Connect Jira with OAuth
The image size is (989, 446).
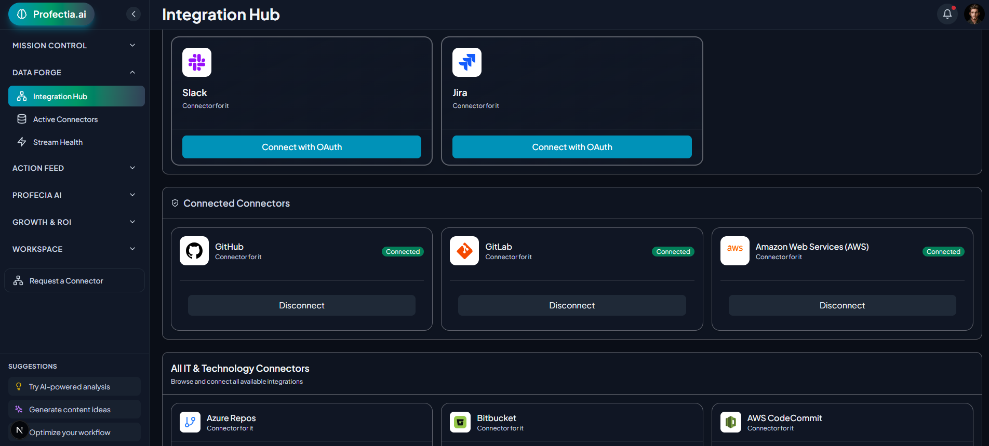pyautogui.click(x=572, y=147)
